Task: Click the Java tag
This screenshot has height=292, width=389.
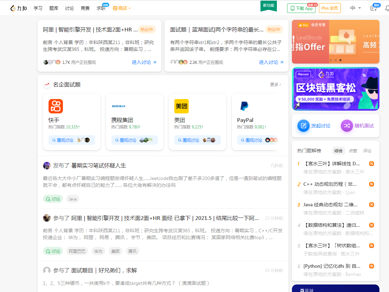Action: [x=73, y=199]
